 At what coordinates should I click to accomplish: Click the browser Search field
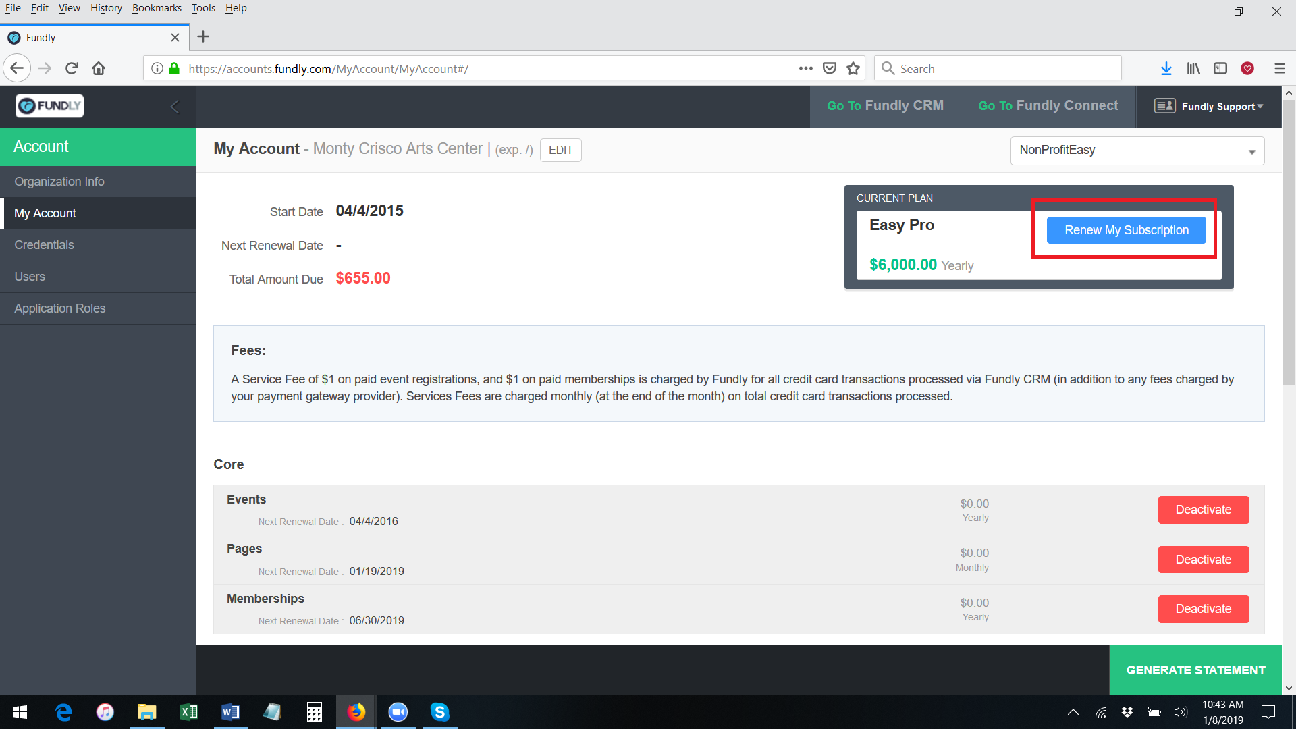coord(998,68)
